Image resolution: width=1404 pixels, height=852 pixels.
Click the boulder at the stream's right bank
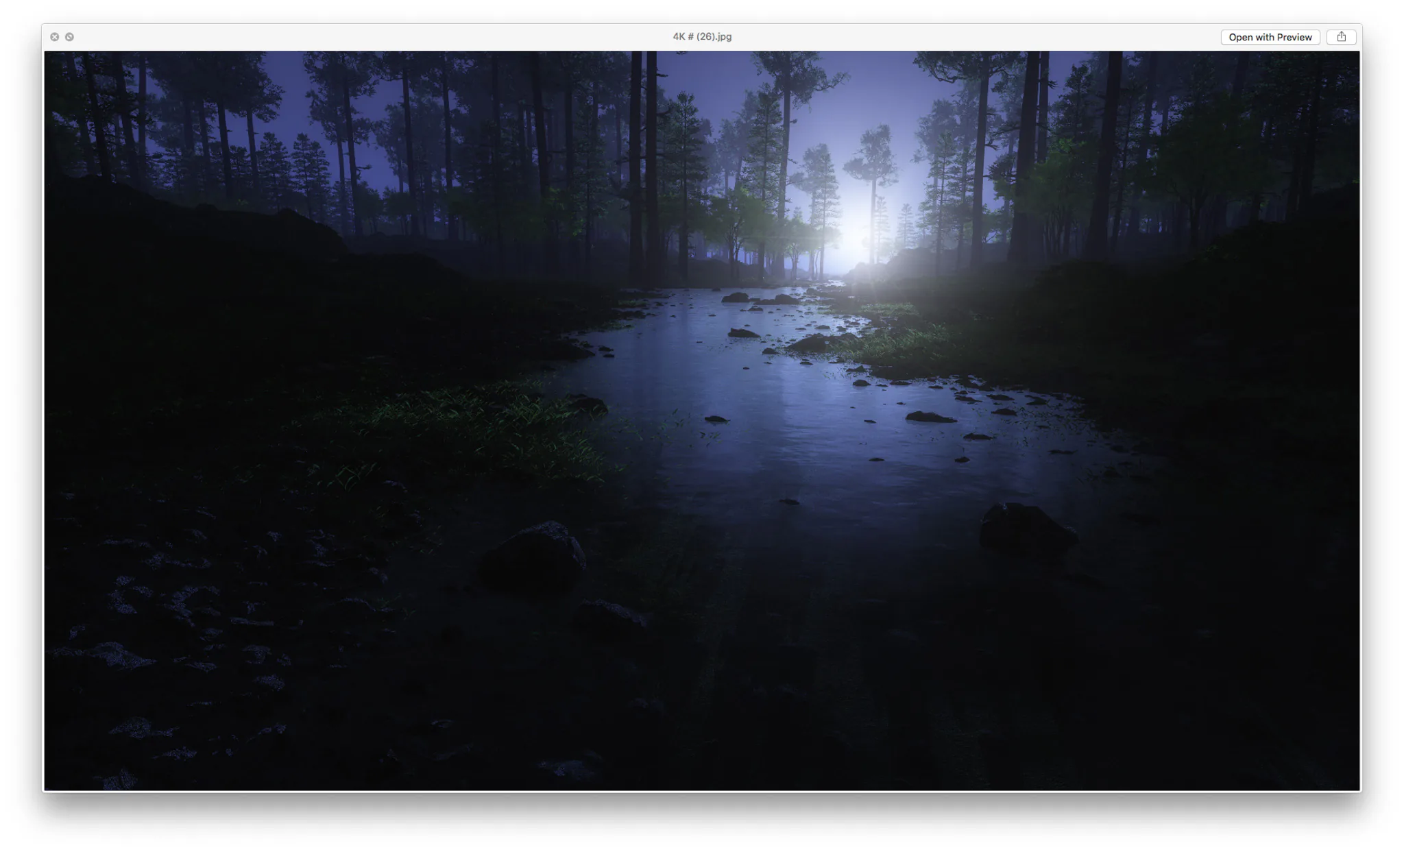[1026, 526]
